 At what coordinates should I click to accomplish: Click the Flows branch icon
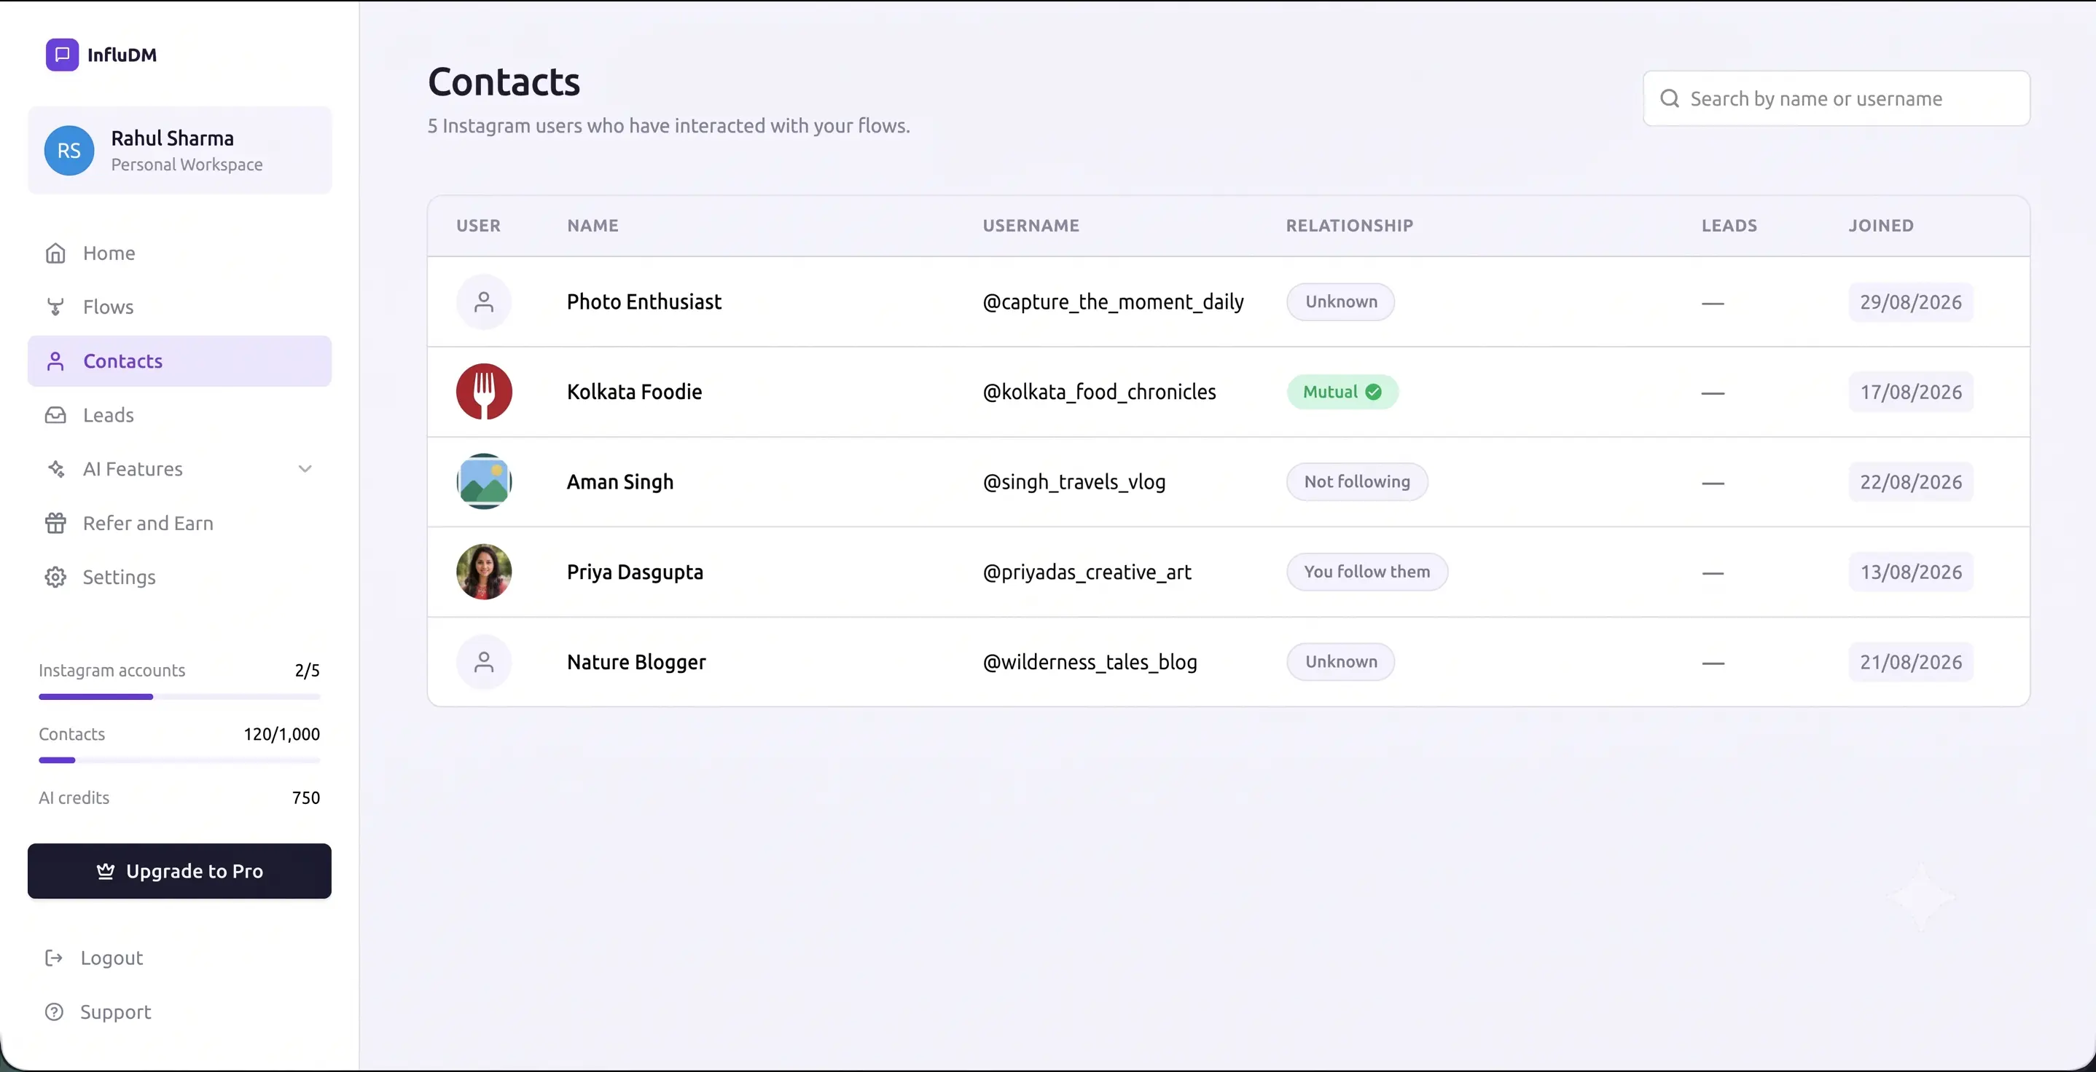[55, 307]
